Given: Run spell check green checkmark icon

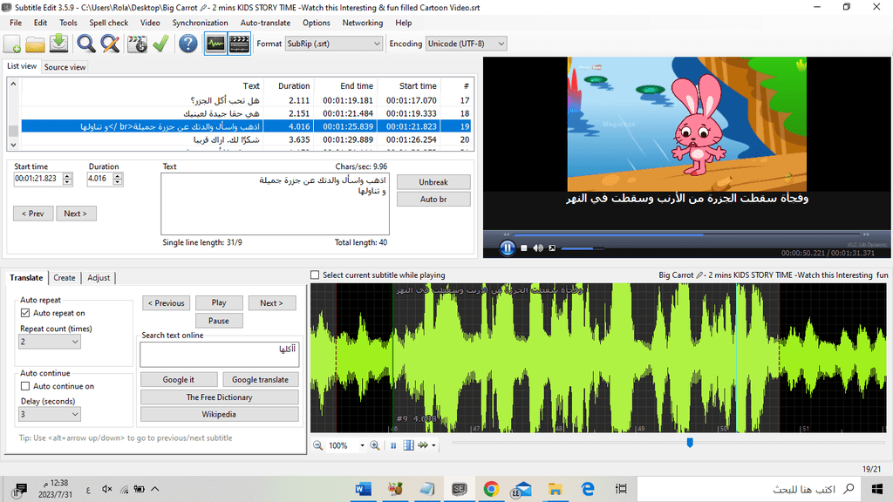Looking at the screenshot, I should click(x=161, y=44).
